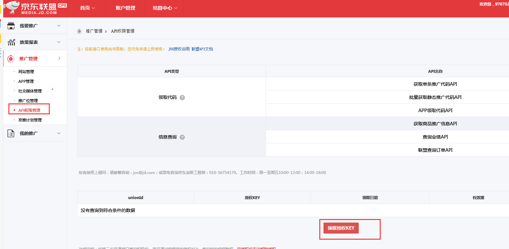The width and height of the screenshot is (509, 249).
Task: Open the 首页 dropdown menu
Action: coord(87,8)
